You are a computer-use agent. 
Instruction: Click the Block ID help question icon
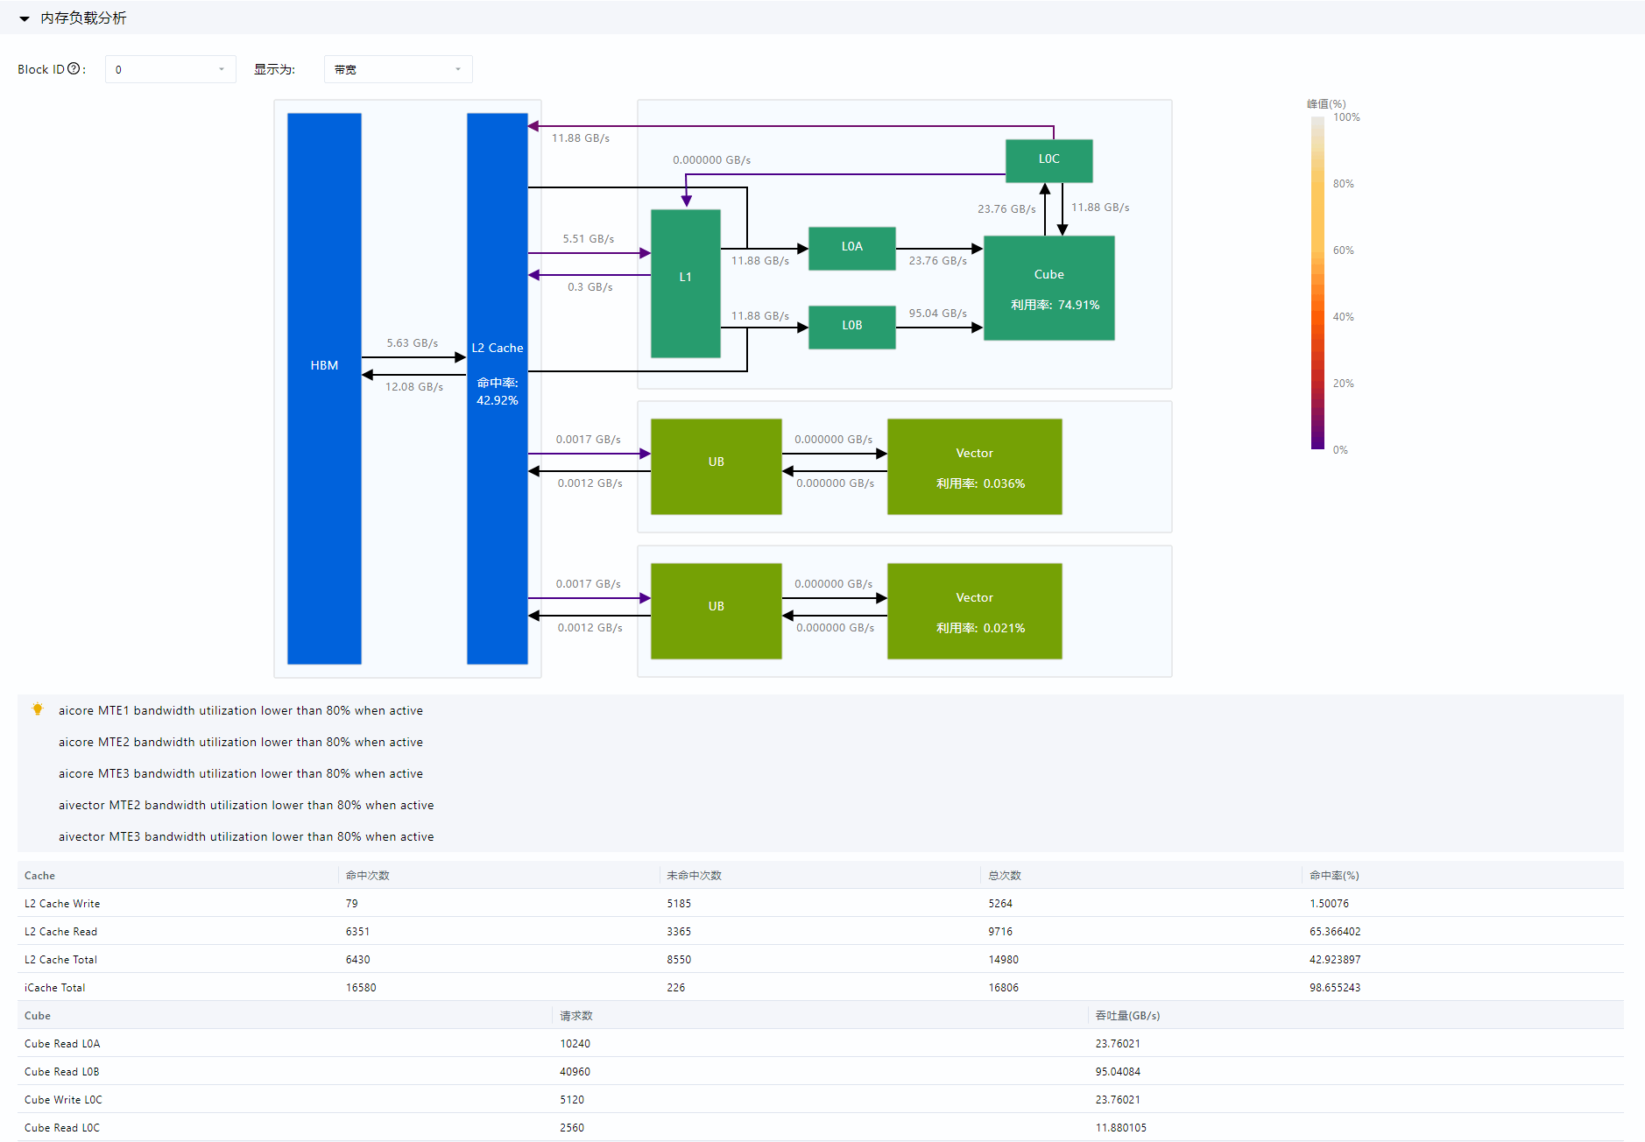(74, 68)
